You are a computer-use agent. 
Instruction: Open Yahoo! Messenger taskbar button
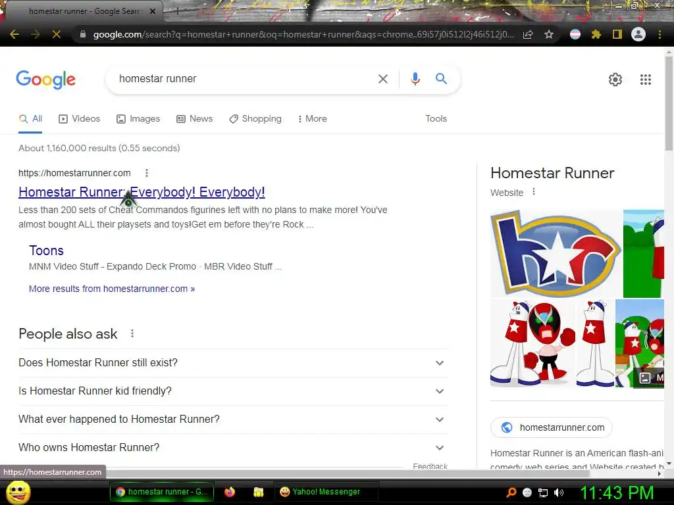pos(326,492)
